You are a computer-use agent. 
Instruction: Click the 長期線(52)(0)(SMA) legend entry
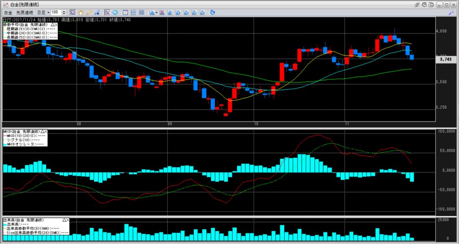[x=32, y=37]
